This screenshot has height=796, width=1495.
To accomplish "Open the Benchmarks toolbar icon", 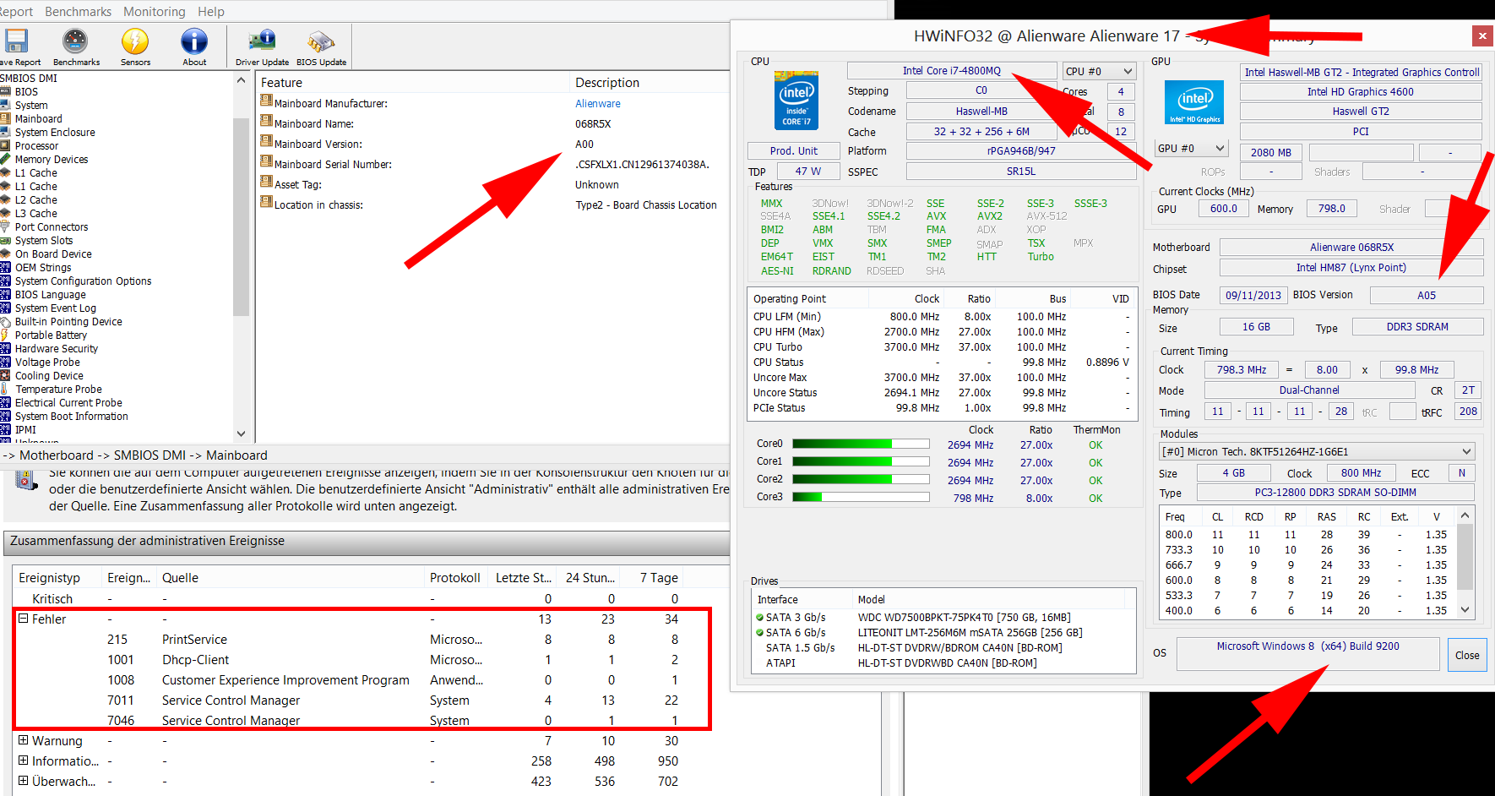I will 75,41.
